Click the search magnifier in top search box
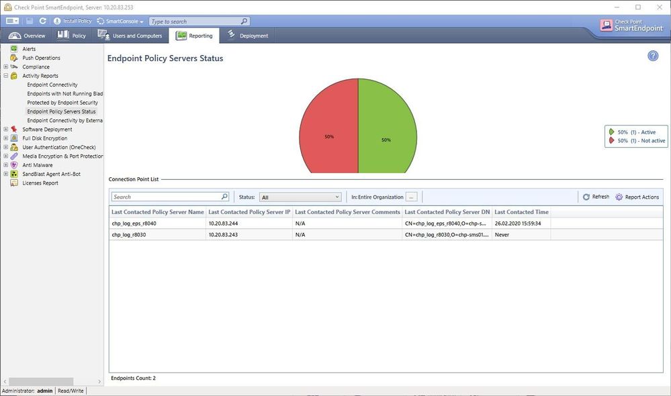The width and height of the screenshot is (671, 396). tap(244, 21)
